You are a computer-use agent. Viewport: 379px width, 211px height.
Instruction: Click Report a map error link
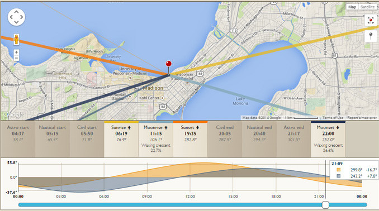point(362,118)
